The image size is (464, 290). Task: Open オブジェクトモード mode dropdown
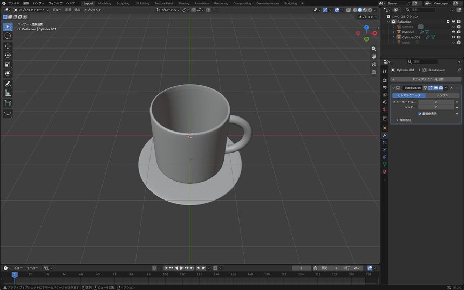coord(31,10)
